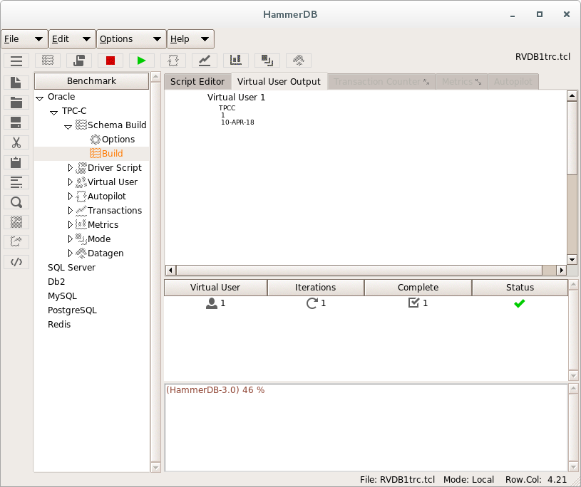The width and height of the screenshot is (581, 487).
Task: Open the hamburger menu toolbar icon
Action: pyautogui.click(x=16, y=61)
